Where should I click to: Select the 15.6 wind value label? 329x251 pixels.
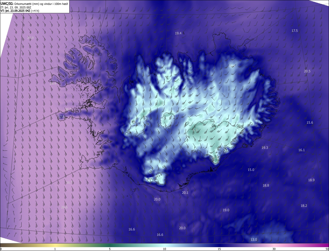(x=310, y=123)
